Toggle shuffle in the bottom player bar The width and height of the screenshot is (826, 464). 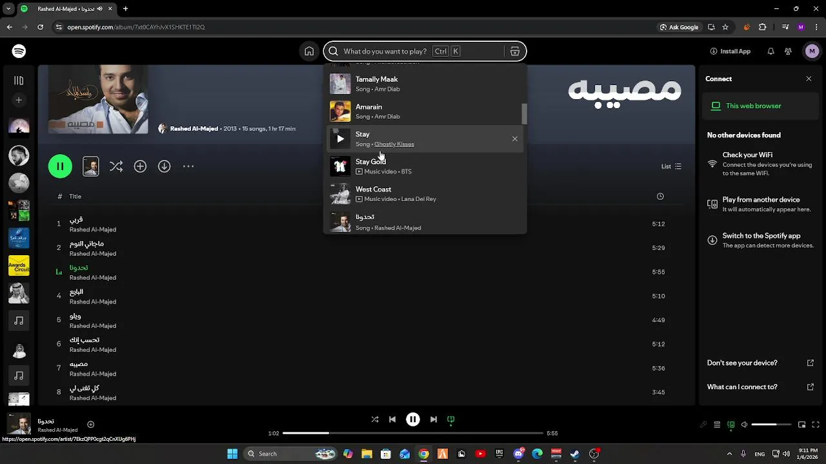click(x=375, y=419)
